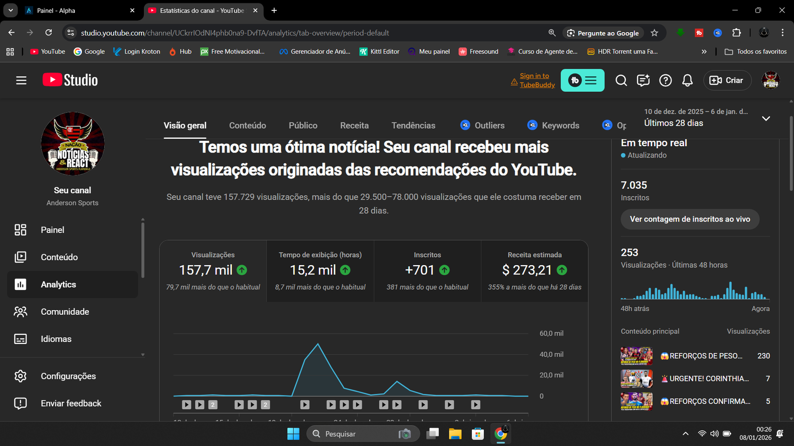Click the TubeBuddy menu icon button

tap(583, 80)
